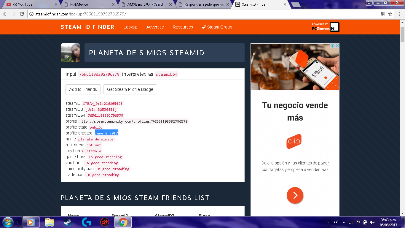Open File Explorer from the taskbar
The image size is (405, 228).
click(50, 222)
